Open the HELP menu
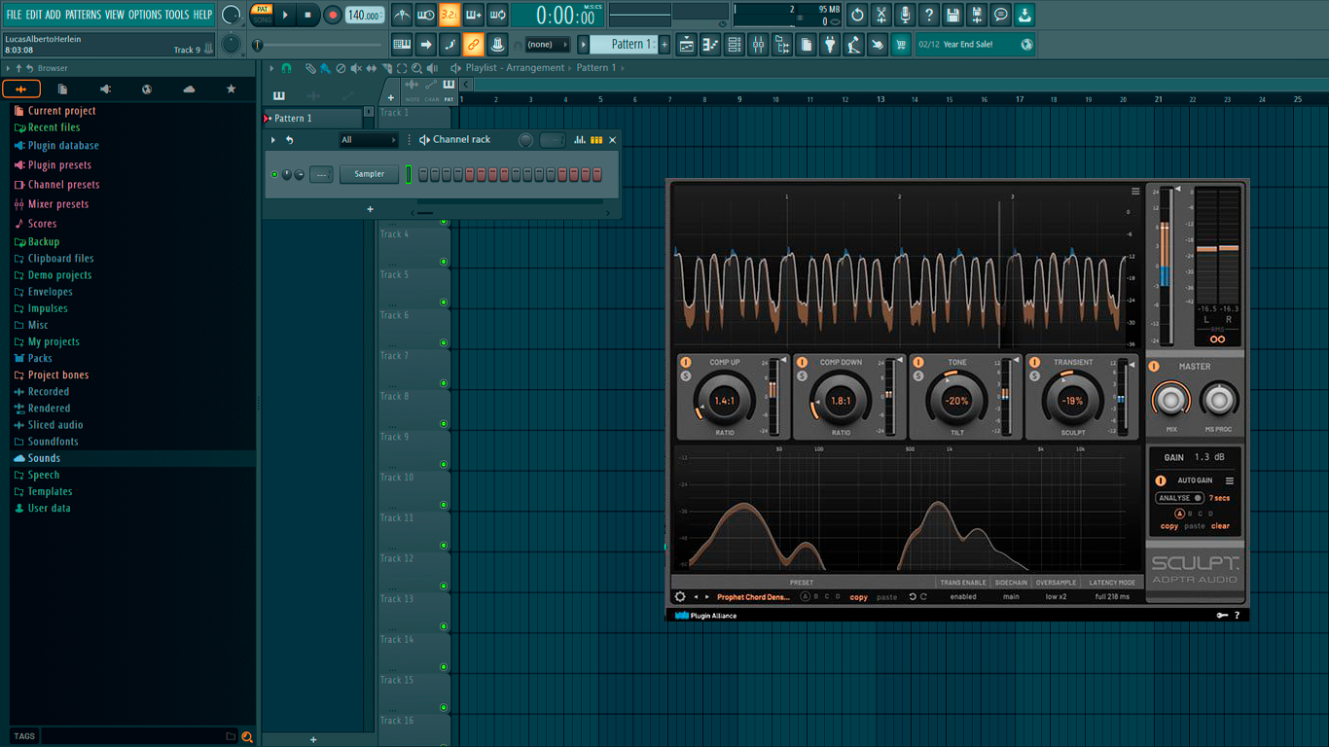1329x747 pixels. point(202,15)
